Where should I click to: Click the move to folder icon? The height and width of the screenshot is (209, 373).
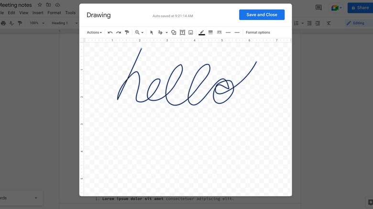[48, 5]
